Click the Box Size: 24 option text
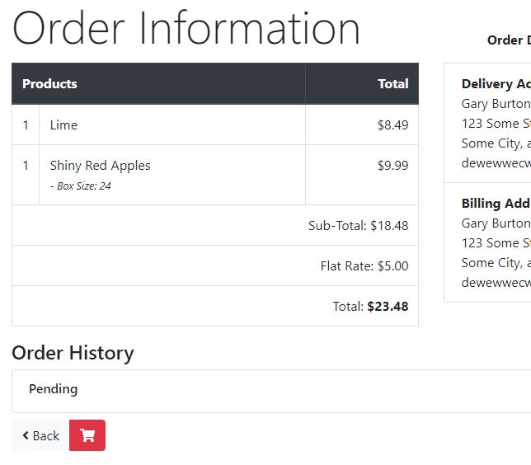Screen dimensions: 531x465 (x=81, y=186)
